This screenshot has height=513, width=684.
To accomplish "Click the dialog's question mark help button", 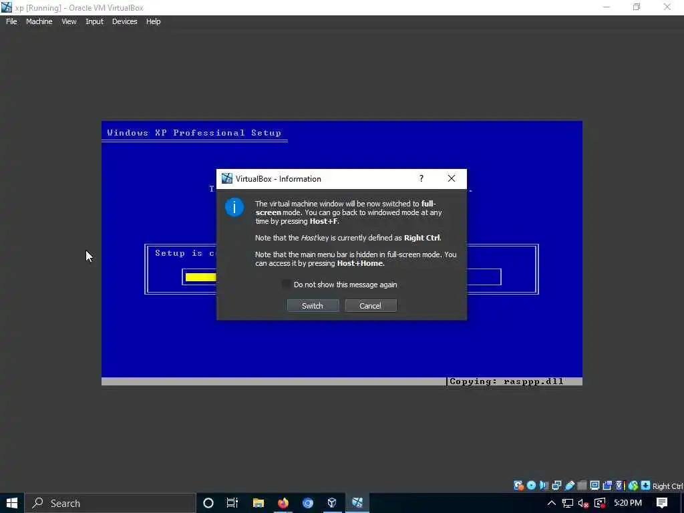I will click(x=421, y=178).
